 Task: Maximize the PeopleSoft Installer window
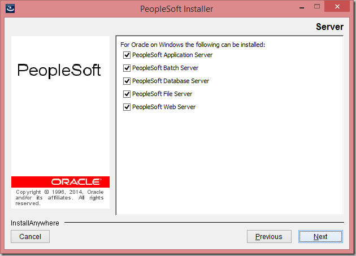pyautogui.click(x=317, y=7)
